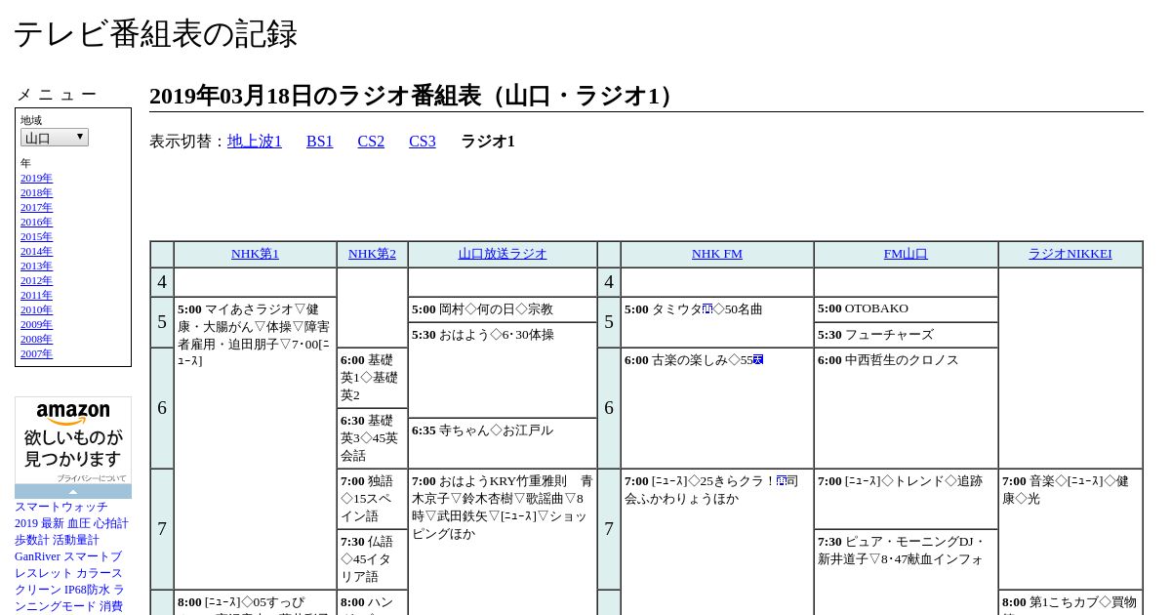The height and width of the screenshot is (615, 1171).
Task: Select the 5:30 おはよう◇6･30体操 cell
Action: point(503,370)
